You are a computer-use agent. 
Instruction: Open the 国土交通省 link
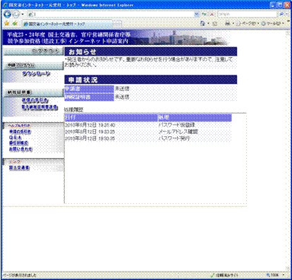(19, 168)
